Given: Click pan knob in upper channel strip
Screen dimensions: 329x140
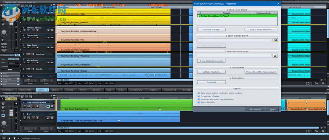Looking at the screenshot, I should 4,32.
